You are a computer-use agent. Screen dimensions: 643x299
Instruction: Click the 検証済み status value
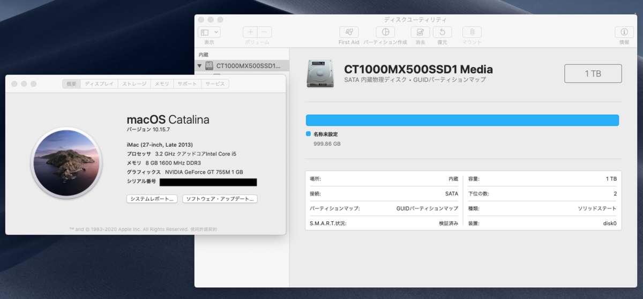click(448, 223)
